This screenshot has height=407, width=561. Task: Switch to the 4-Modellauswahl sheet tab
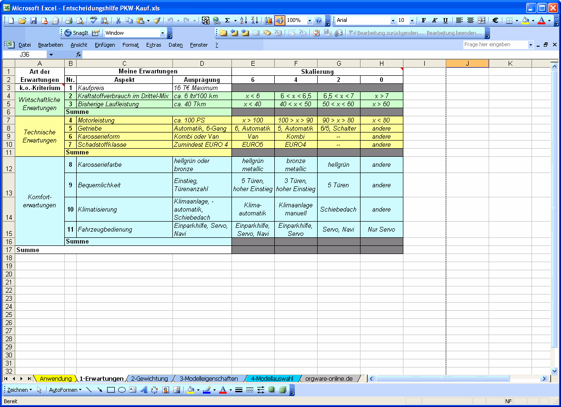(x=272, y=379)
